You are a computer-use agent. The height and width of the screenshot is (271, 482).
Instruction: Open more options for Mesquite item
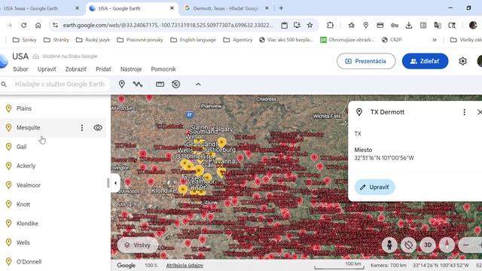(82, 127)
